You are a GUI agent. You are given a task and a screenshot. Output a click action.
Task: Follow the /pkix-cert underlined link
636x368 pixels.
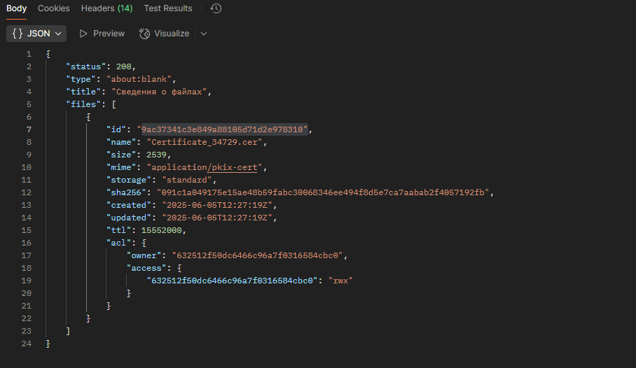pos(232,167)
